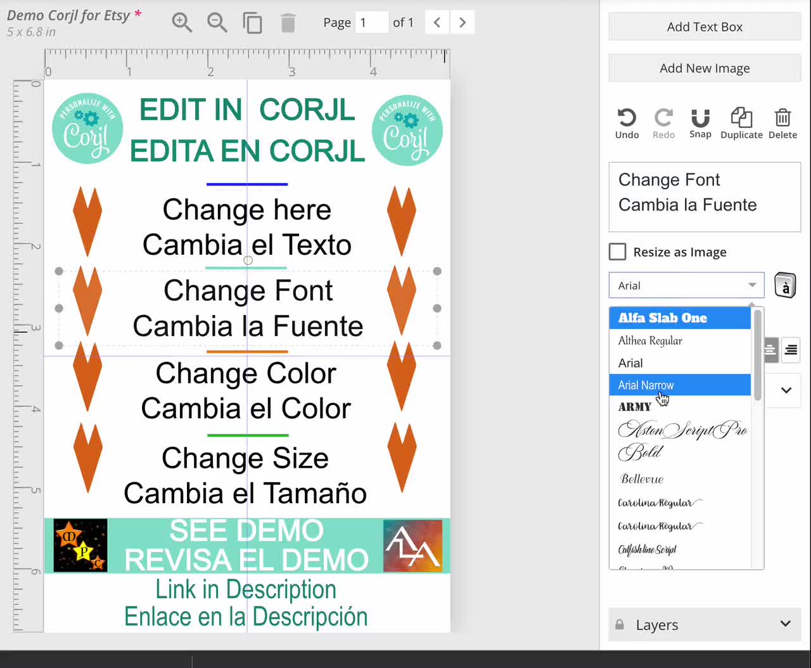Pick the Aston Script Pro Bold font

(x=680, y=441)
